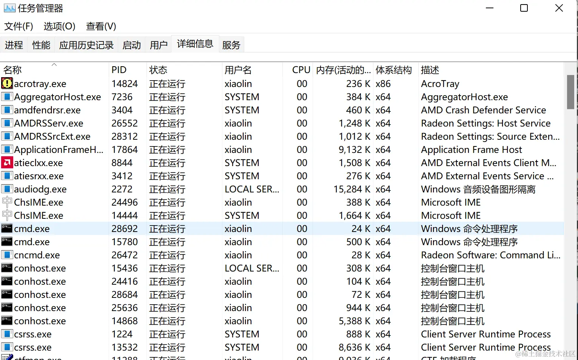
Task: Minimize the Task Manager window
Action: tap(490, 8)
